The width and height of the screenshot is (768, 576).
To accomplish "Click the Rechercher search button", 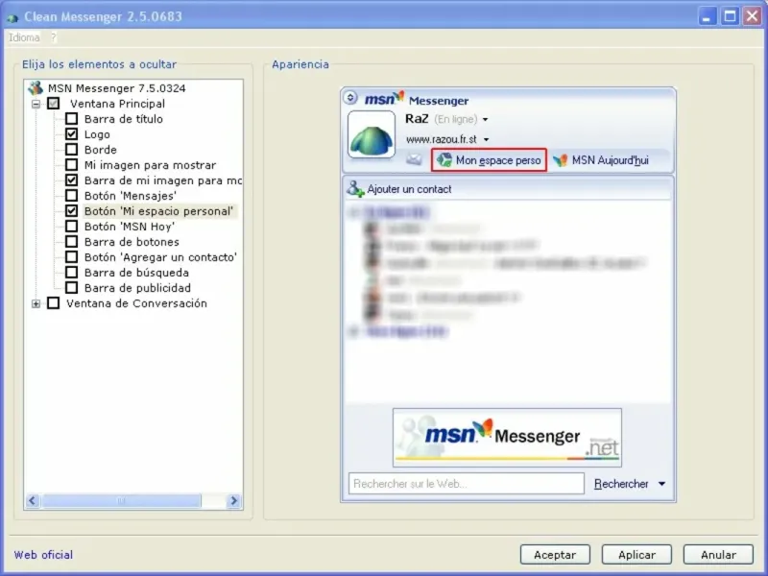I will [621, 484].
